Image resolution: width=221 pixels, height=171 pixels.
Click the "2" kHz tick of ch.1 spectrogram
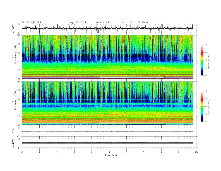tap(19, 70)
